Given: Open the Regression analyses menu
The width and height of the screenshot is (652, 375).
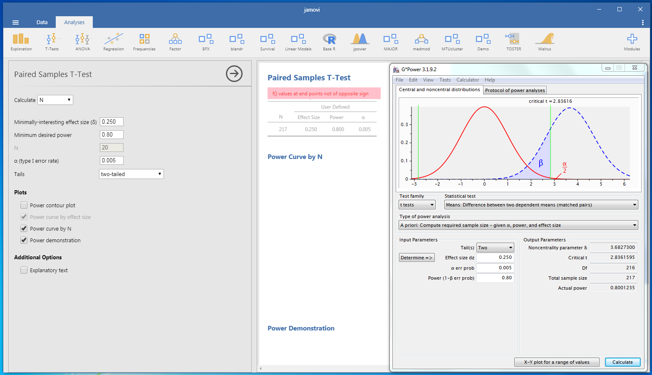Looking at the screenshot, I should click(113, 42).
